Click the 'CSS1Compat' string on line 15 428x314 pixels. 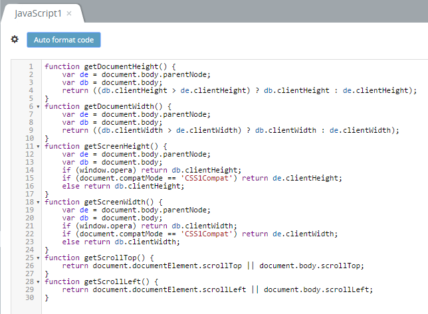click(207, 179)
